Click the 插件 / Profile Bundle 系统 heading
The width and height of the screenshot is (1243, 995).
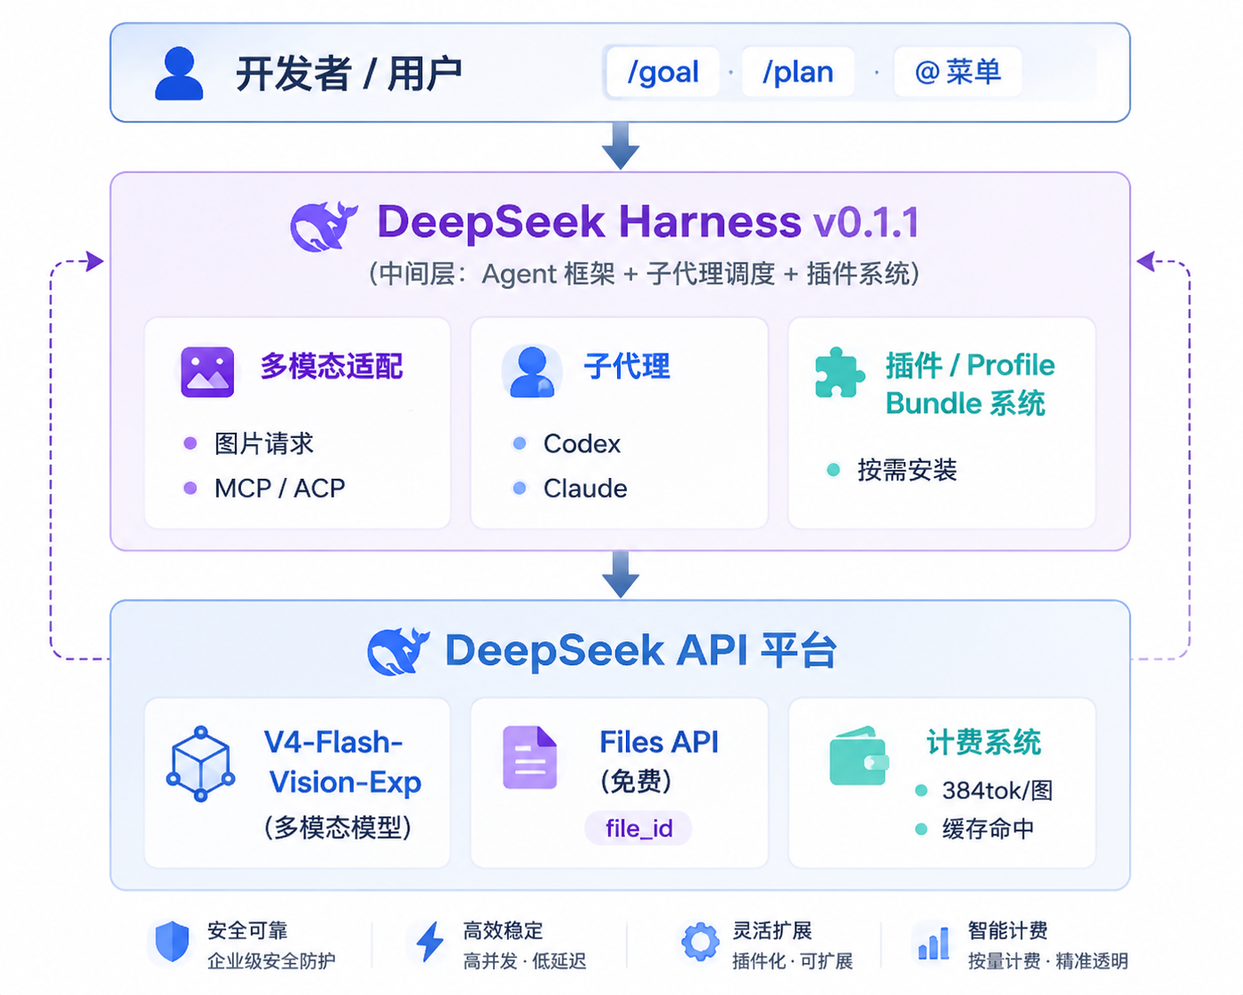(x=970, y=384)
